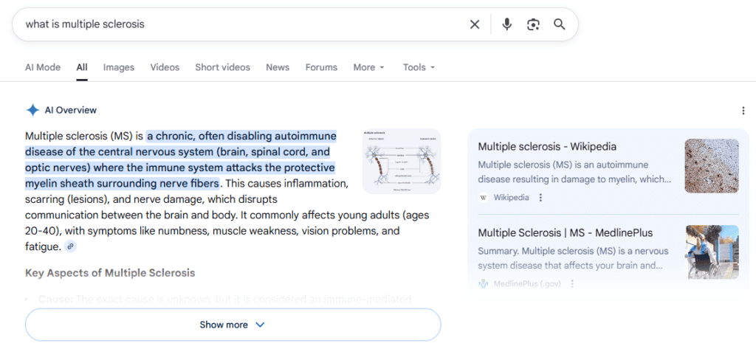
Task: Click Wikipedia snippet 'Multiple sclerosis (MS) is an autoimmune'
Action: [565, 165]
